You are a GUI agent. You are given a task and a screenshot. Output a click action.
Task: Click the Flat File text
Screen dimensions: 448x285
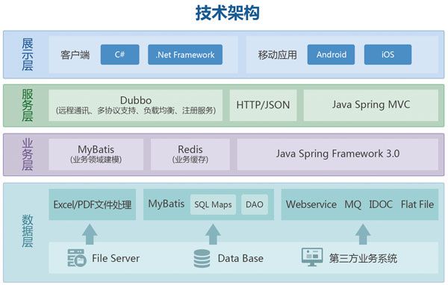(417, 204)
